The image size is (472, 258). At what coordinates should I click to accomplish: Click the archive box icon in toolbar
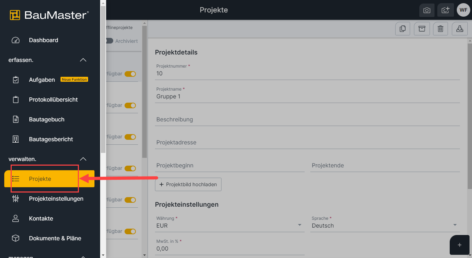[422, 29]
